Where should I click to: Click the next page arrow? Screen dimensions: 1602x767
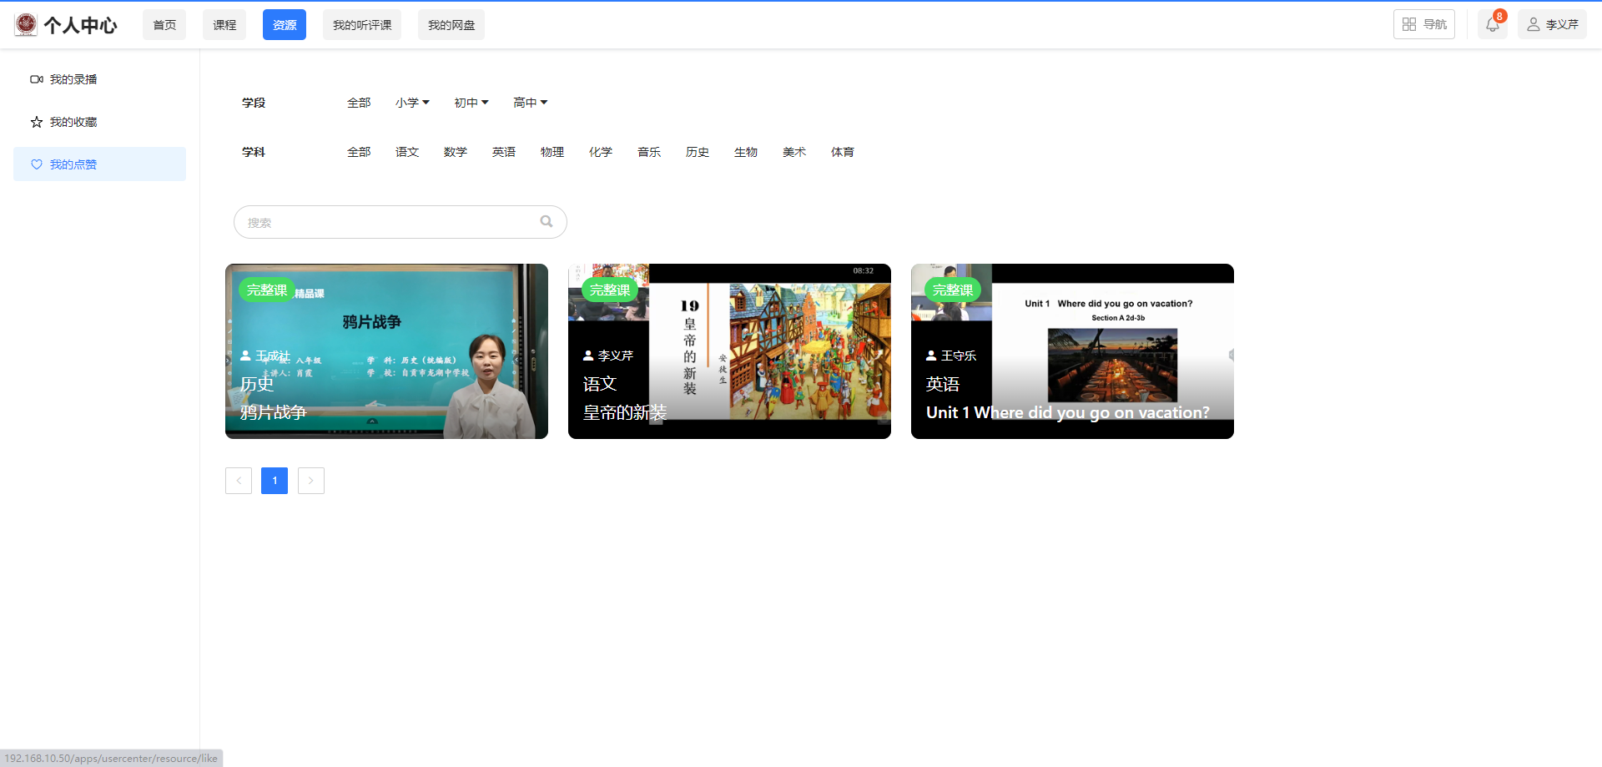click(311, 481)
